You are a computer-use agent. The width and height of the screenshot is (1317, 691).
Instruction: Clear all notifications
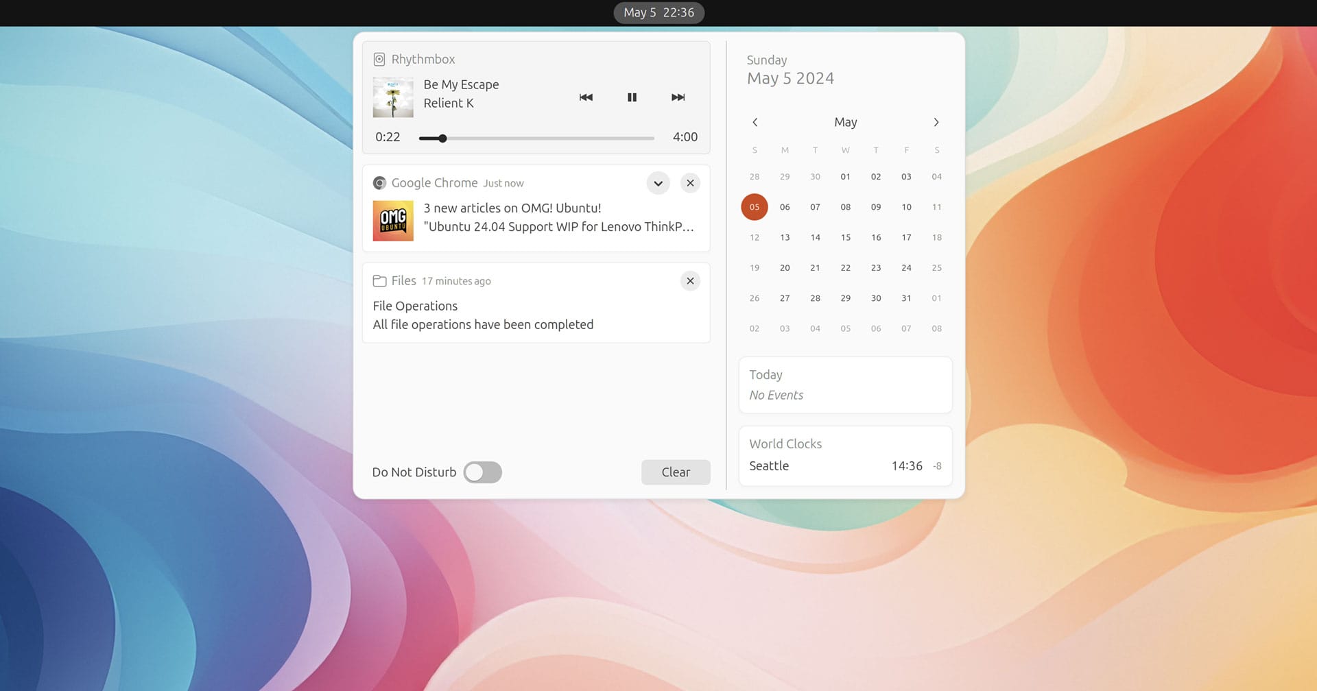676,472
